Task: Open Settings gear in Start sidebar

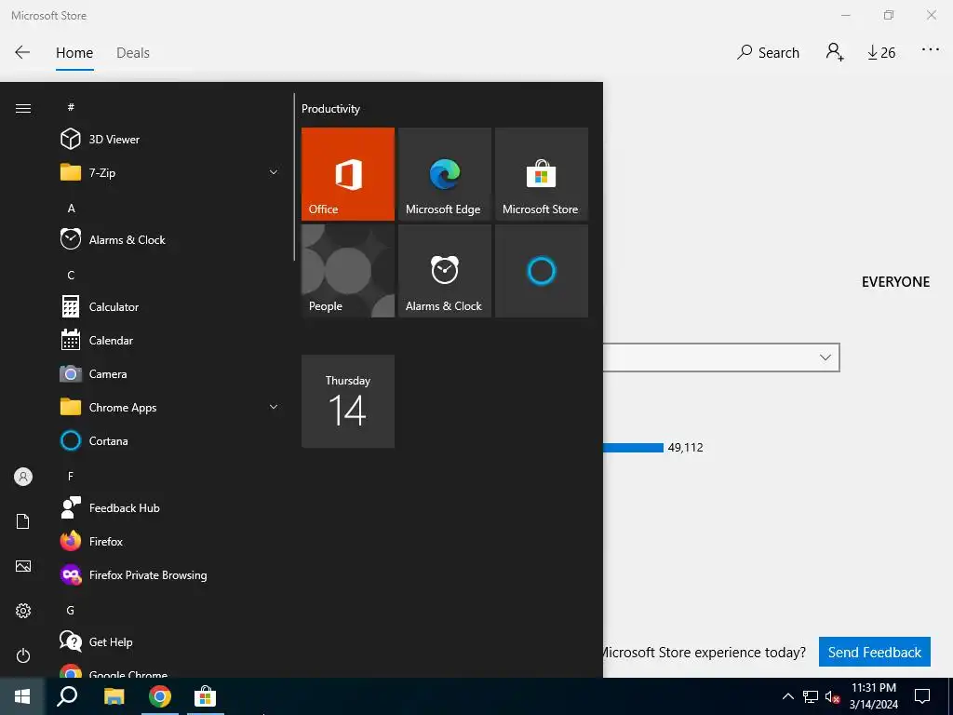Action: [23, 611]
